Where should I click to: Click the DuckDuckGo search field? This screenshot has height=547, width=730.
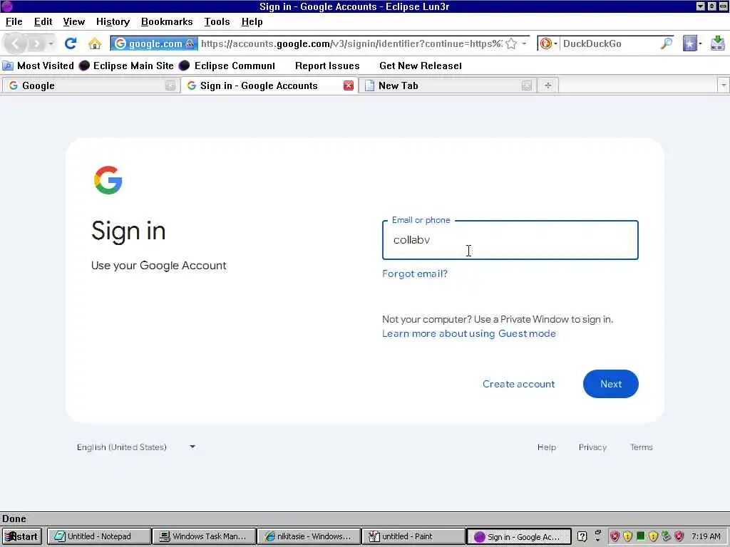point(609,43)
